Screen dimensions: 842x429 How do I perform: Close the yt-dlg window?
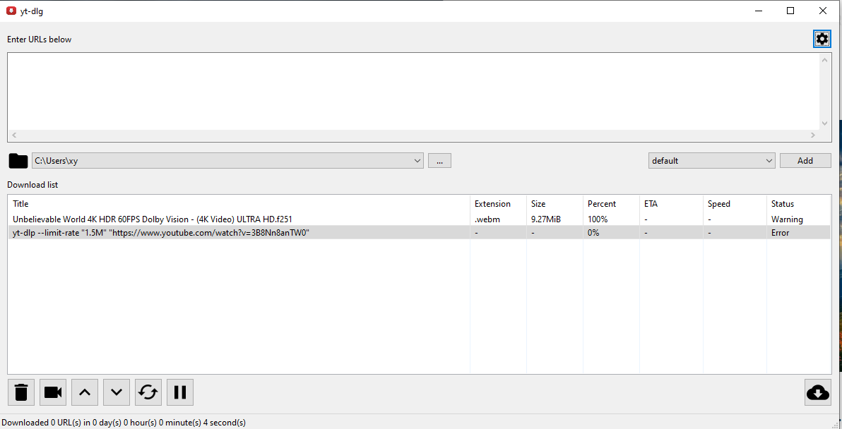[823, 11]
